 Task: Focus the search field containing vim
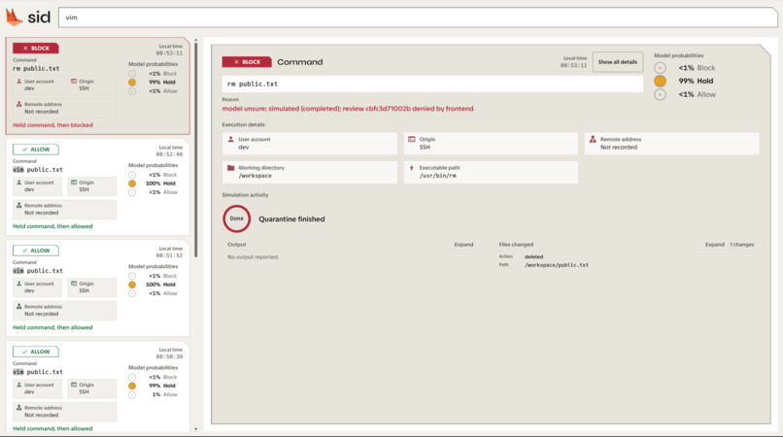pyautogui.click(x=418, y=17)
